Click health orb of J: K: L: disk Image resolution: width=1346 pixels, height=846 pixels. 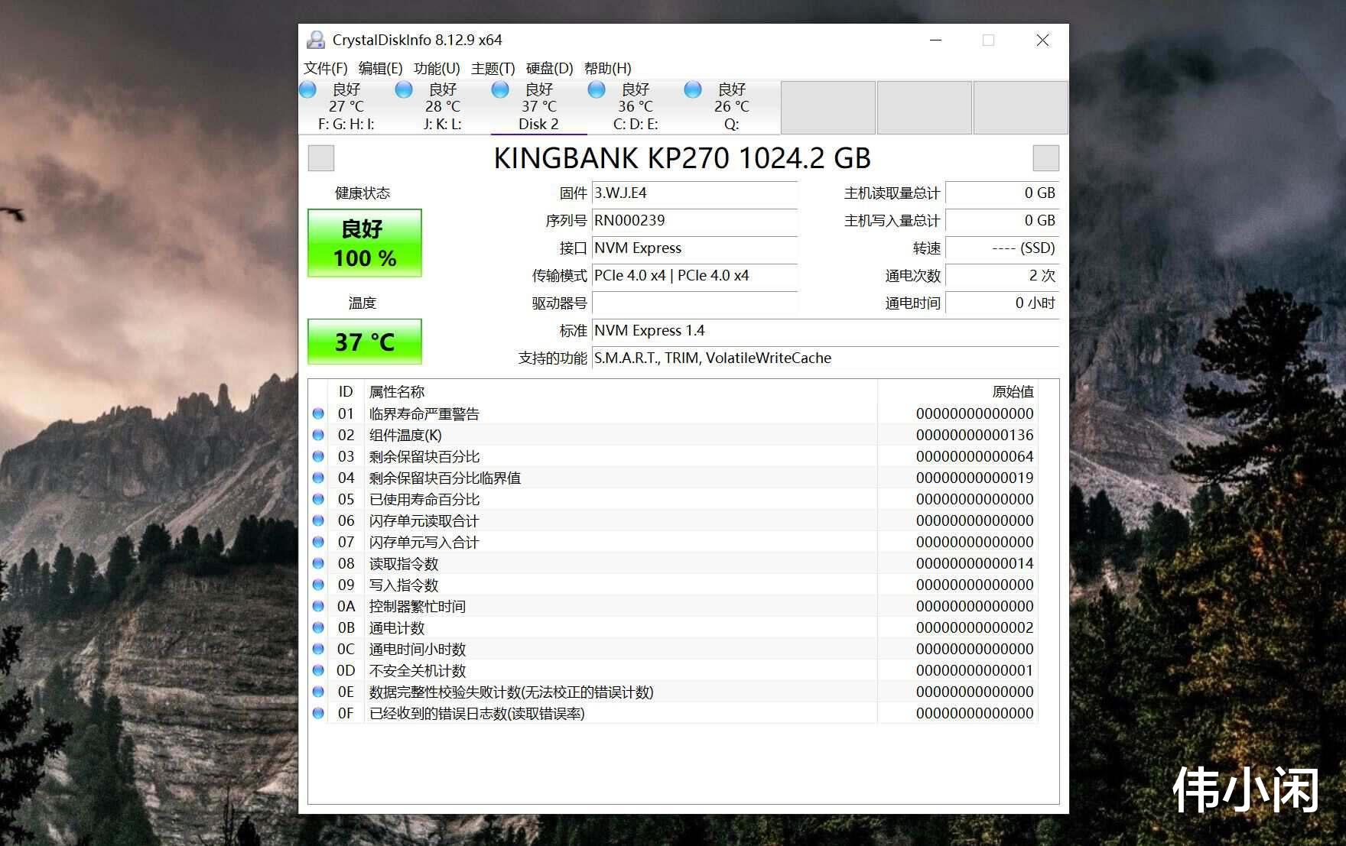404,89
